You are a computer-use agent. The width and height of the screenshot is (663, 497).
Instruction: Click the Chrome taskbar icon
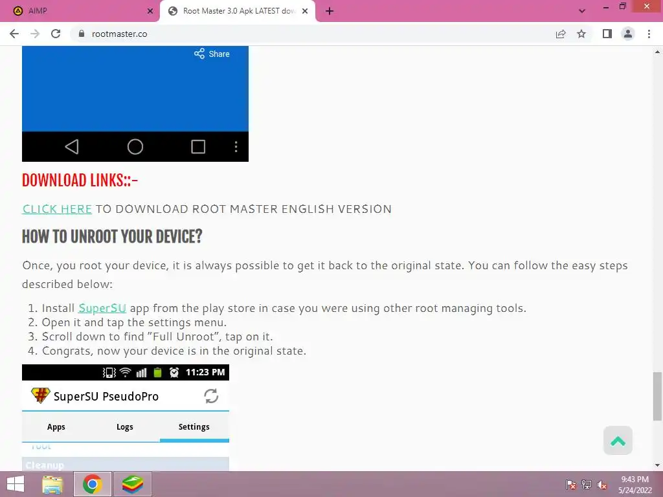[x=93, y=484]
